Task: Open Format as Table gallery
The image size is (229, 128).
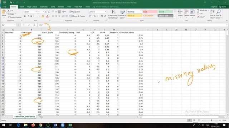Action: pyautogui.click(x=122, y=14)
